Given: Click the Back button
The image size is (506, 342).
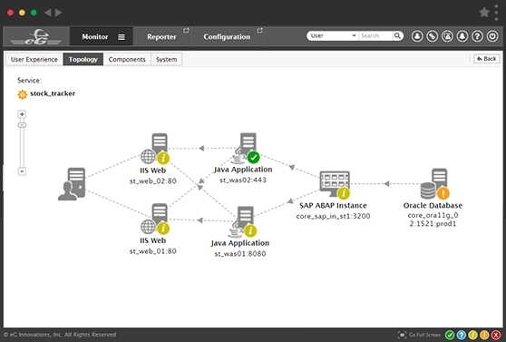Looking at the screenshot, I should tap(487, 59).
